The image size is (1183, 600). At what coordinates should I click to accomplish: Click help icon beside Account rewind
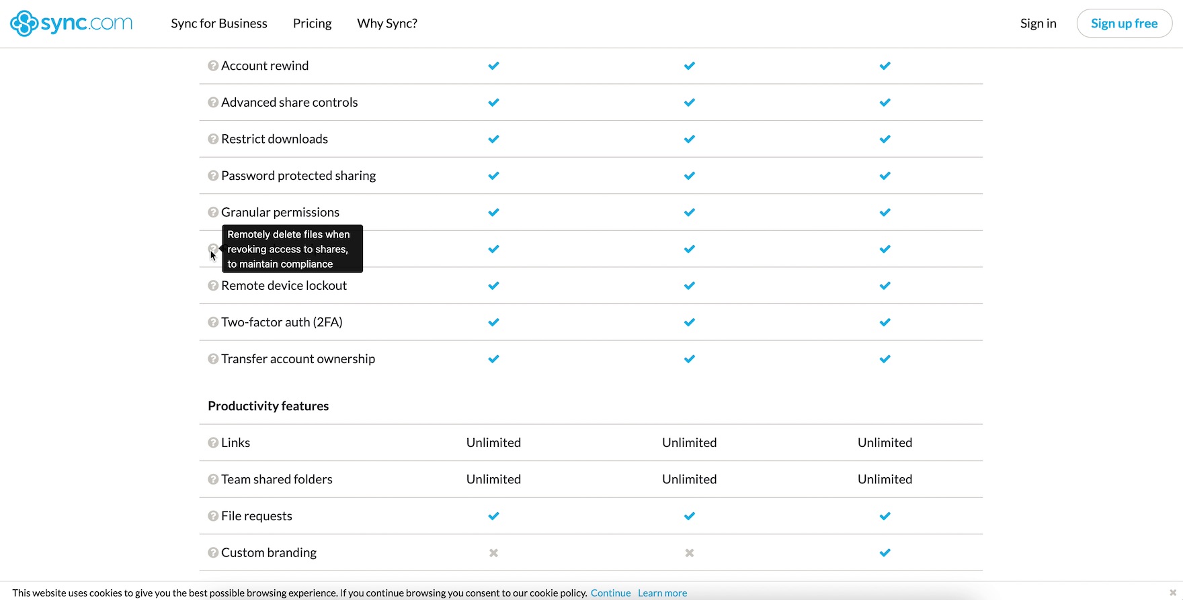(x=213, y=66)
